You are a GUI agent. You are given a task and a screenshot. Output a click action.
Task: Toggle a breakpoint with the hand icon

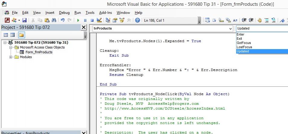(x=259, y=20)
